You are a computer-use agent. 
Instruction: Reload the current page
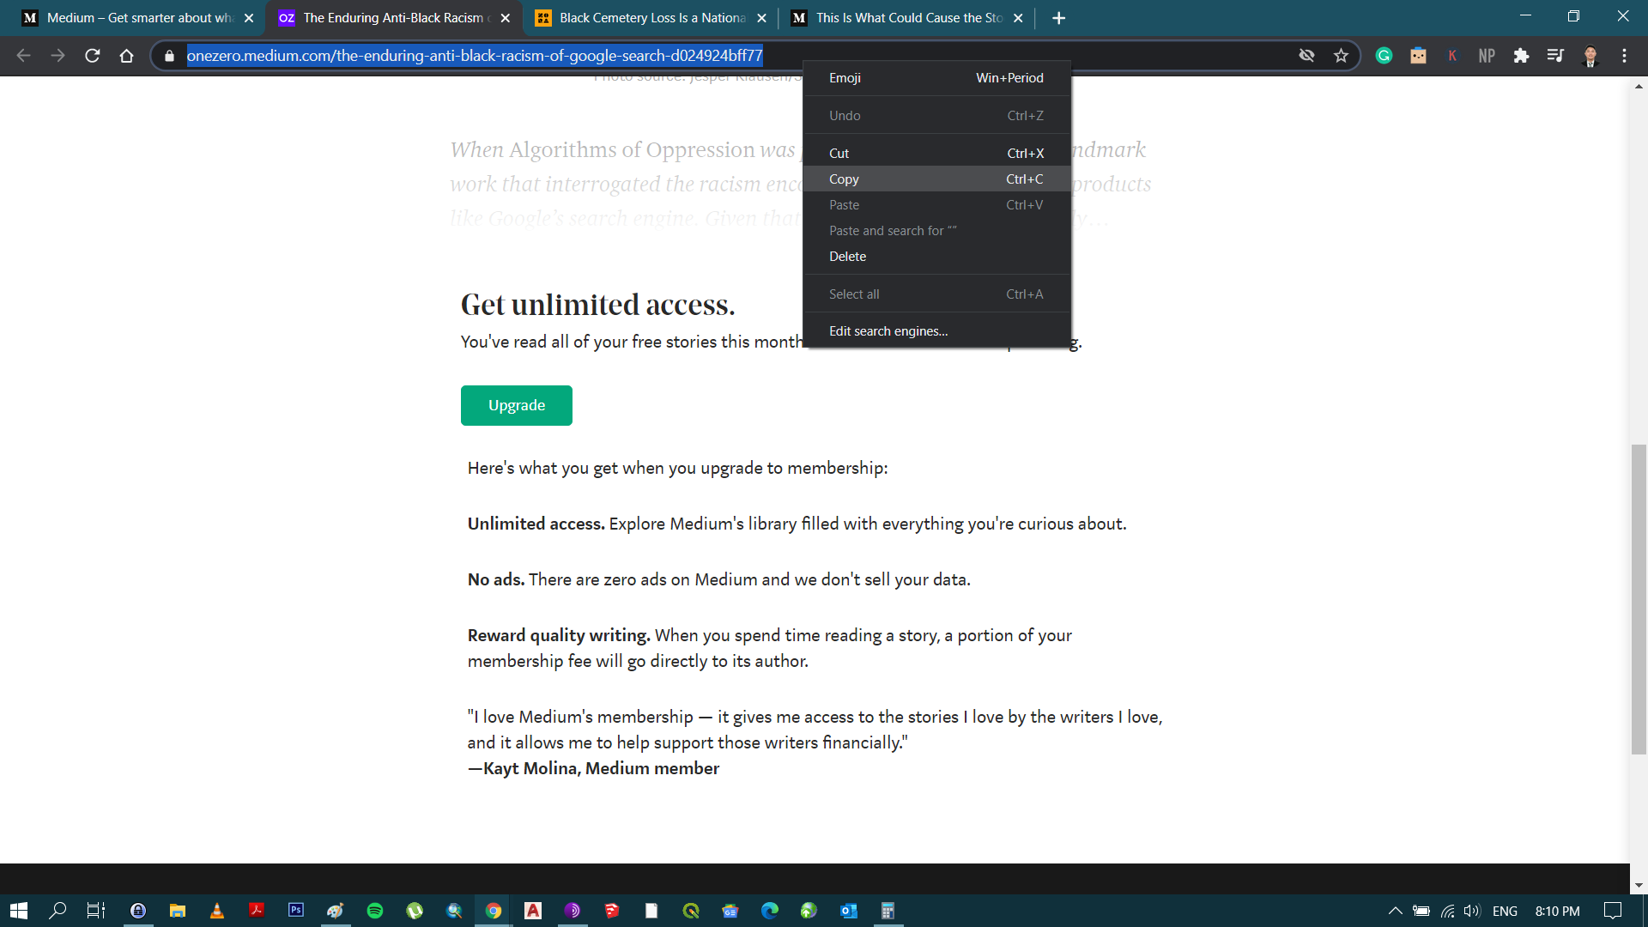(x=93, y=56)
